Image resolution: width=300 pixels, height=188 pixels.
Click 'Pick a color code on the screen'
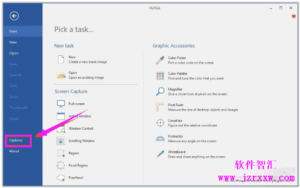[x=191, y=63]
